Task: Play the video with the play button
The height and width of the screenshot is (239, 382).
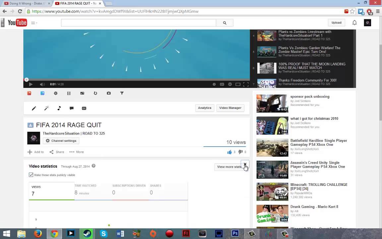Action: point(31,84)
